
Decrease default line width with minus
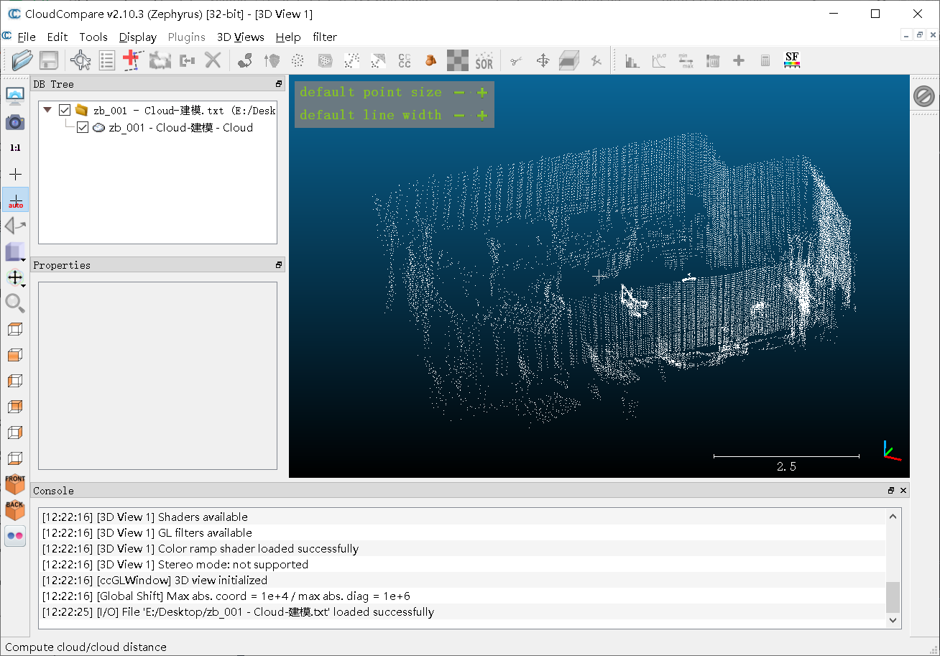pyautogui.click(x=459, y=115)
